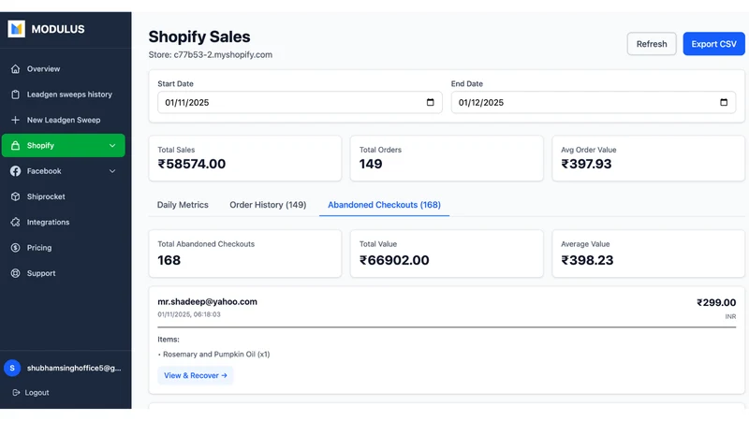This screenshot has height=421, width=749.
Task: Open the Start Date calendar picker icon
Action: [431, 102]
